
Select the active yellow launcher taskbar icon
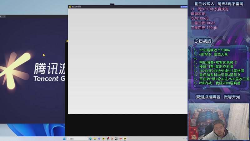125,138
